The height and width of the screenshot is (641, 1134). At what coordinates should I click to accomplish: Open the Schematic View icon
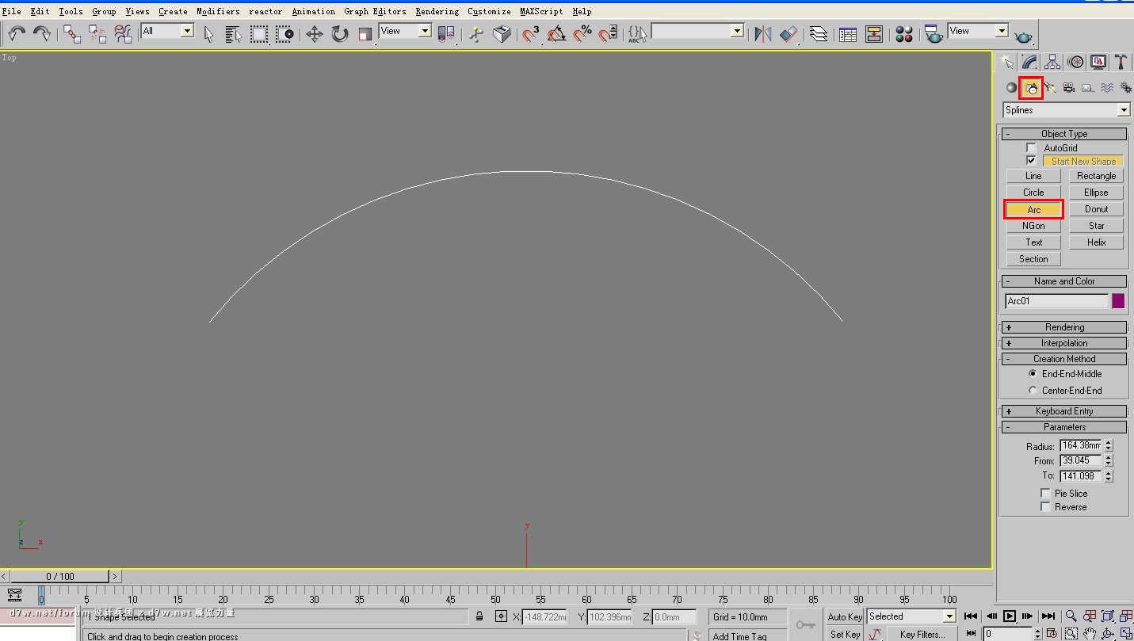[874, 33]
